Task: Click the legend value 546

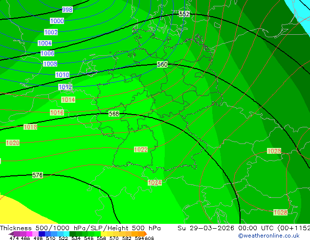Action: coord(89,238)
